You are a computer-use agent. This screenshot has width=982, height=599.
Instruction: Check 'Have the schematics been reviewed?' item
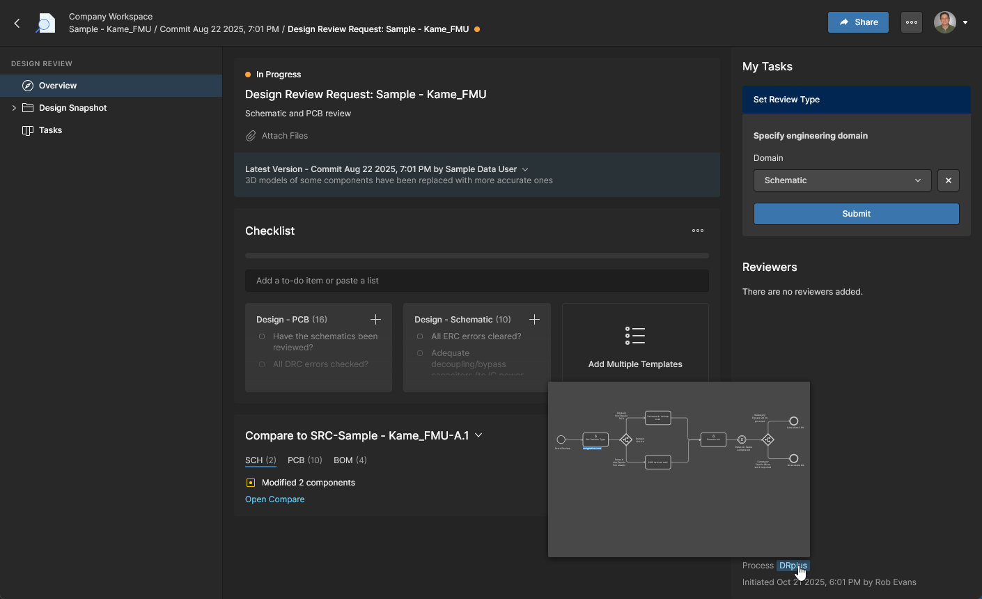pyautogui.click(x=262, y=336)
